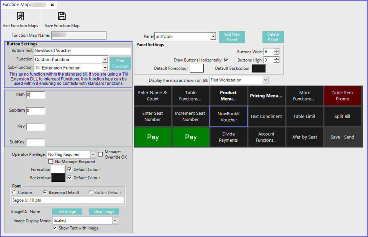Click the Exit Function Maps icon
Image resolution: width=368 pixels, height=237 pixels.
click(21, 16)
